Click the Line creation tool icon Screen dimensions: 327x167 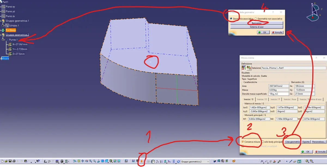pos(291,162)
